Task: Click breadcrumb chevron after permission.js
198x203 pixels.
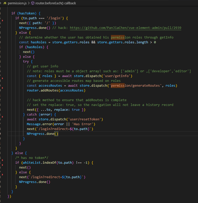Action: click(x=29, y=3)
